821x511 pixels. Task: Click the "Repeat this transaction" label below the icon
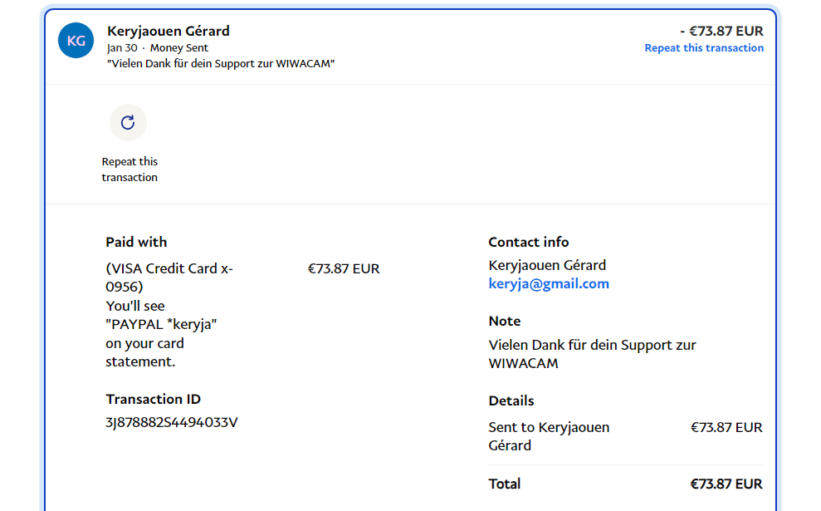click(130, 170)
